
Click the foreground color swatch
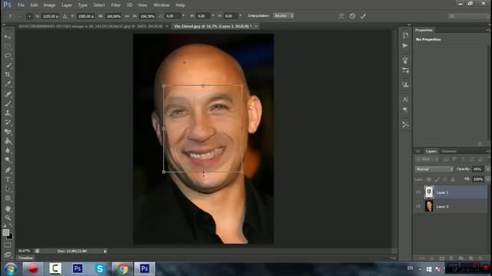(x=6, y=232)
